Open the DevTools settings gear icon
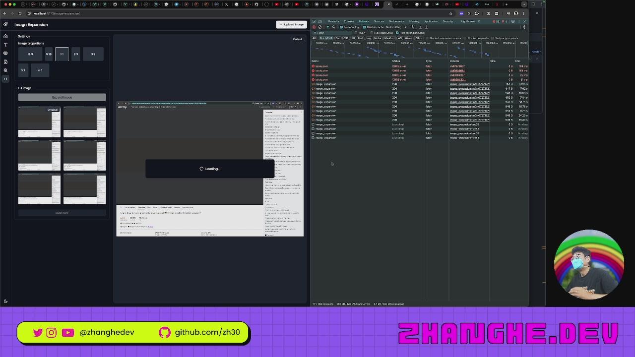 (513, 21)
